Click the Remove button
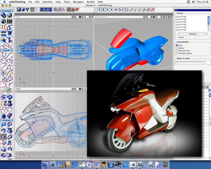Image resolution: width=211 pixels, height=169 pixels. click(193, 34)
